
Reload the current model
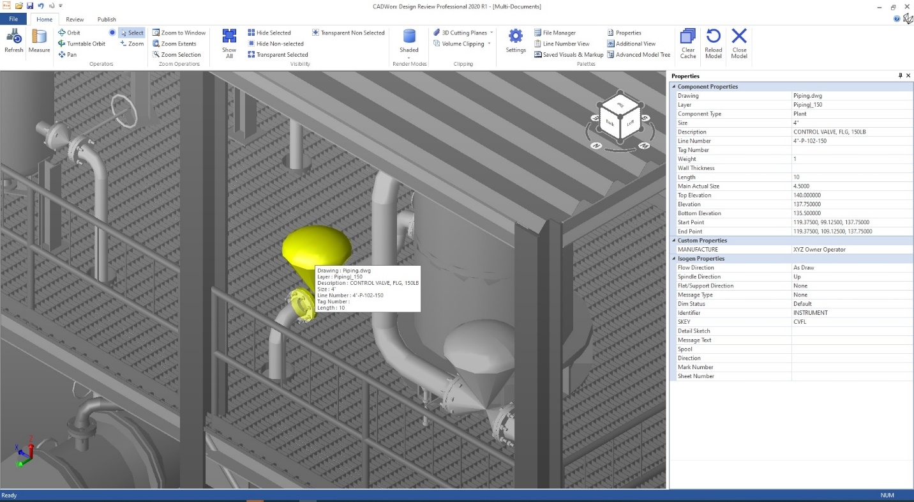tap(714, 43)
